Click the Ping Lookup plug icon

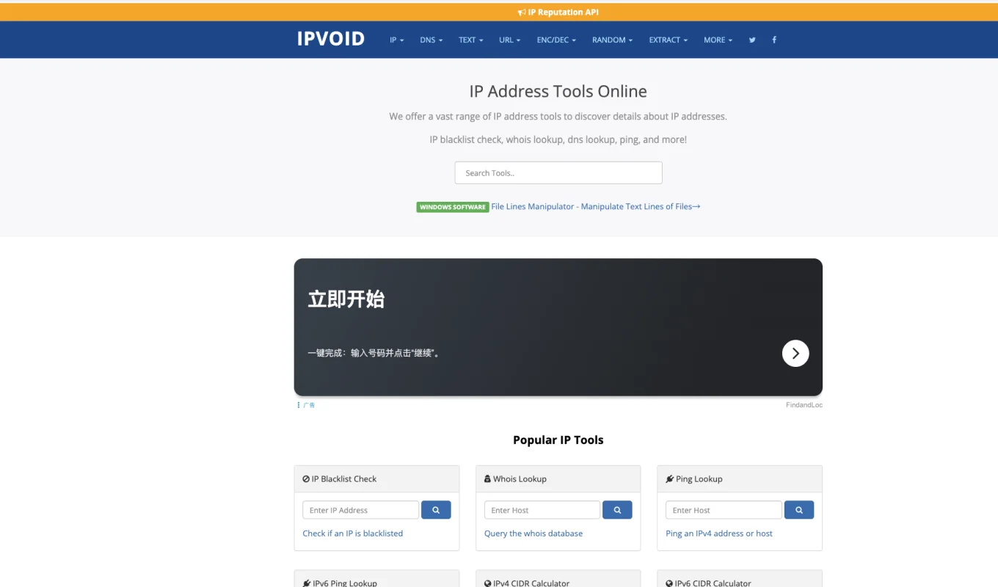point(669,478)
